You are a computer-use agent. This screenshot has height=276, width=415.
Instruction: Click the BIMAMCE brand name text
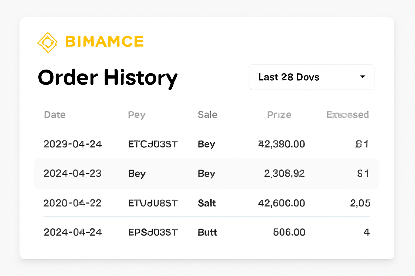[104, 42]
